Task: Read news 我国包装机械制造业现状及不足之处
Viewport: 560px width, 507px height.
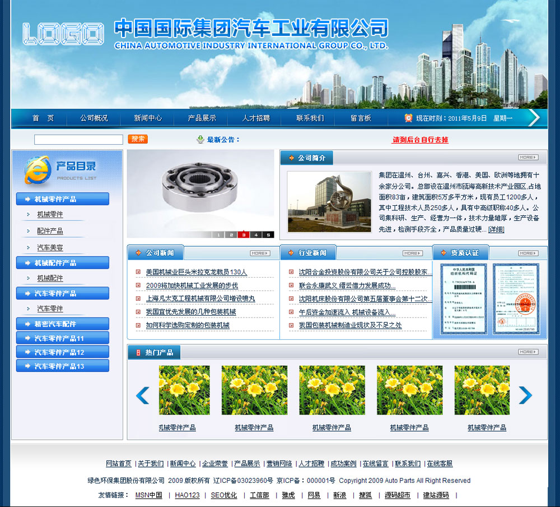Action: tap(351, 325)
